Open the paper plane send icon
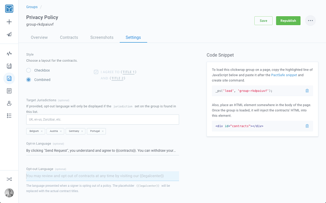 click(x=9, y=34)
